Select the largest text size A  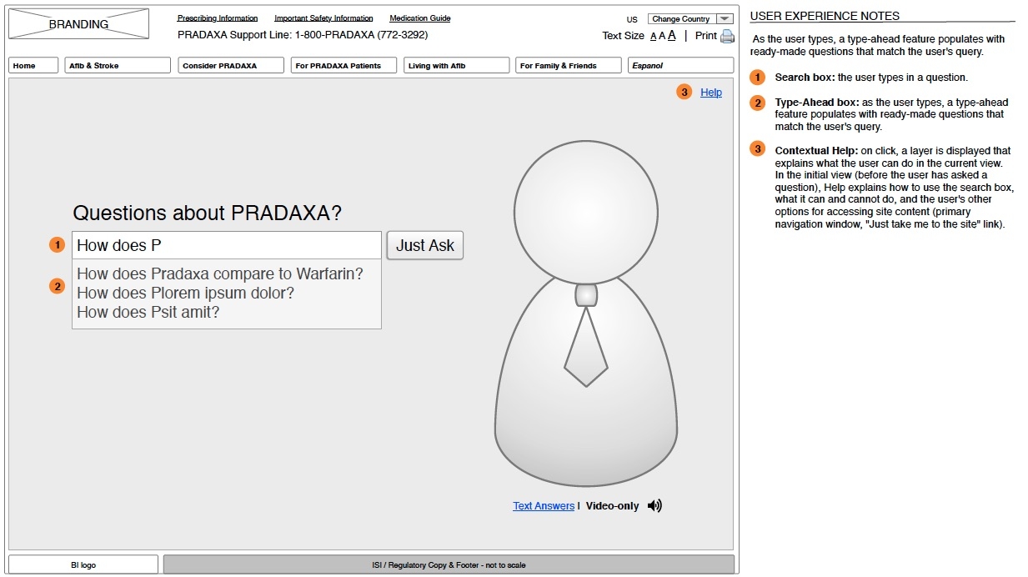coord(672,35)
